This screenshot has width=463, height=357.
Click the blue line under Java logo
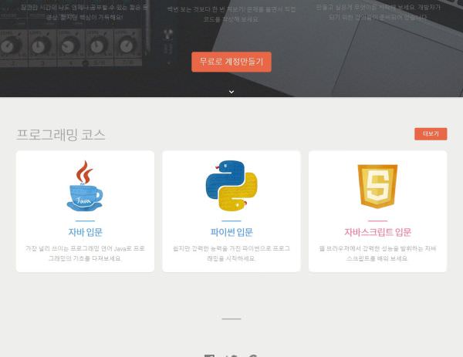point(85,221)
